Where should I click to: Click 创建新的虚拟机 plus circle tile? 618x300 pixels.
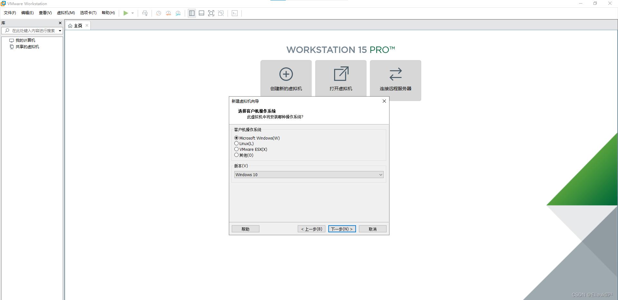[286, 78]
